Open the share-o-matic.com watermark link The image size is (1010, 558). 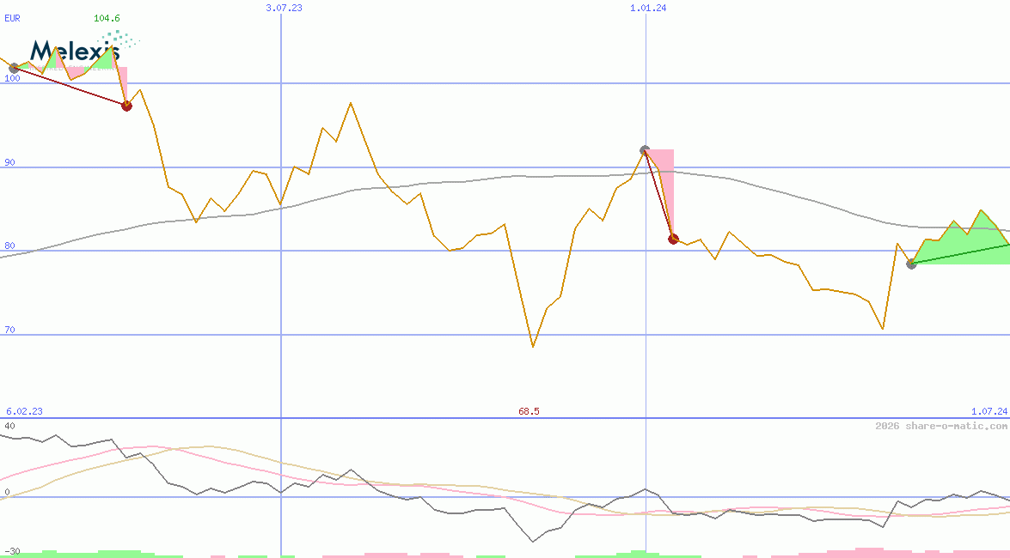pyautogui.click(x=941, y=426)
